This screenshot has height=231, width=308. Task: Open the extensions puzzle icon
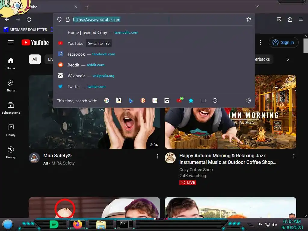click(290, 19)
